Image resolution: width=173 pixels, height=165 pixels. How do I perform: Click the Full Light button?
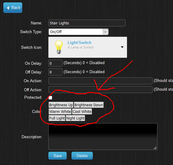click(x=57, y=118)
